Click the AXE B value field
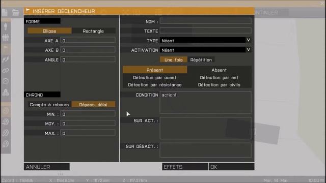This screenshot has height=183, width=326. click(88, 50)
